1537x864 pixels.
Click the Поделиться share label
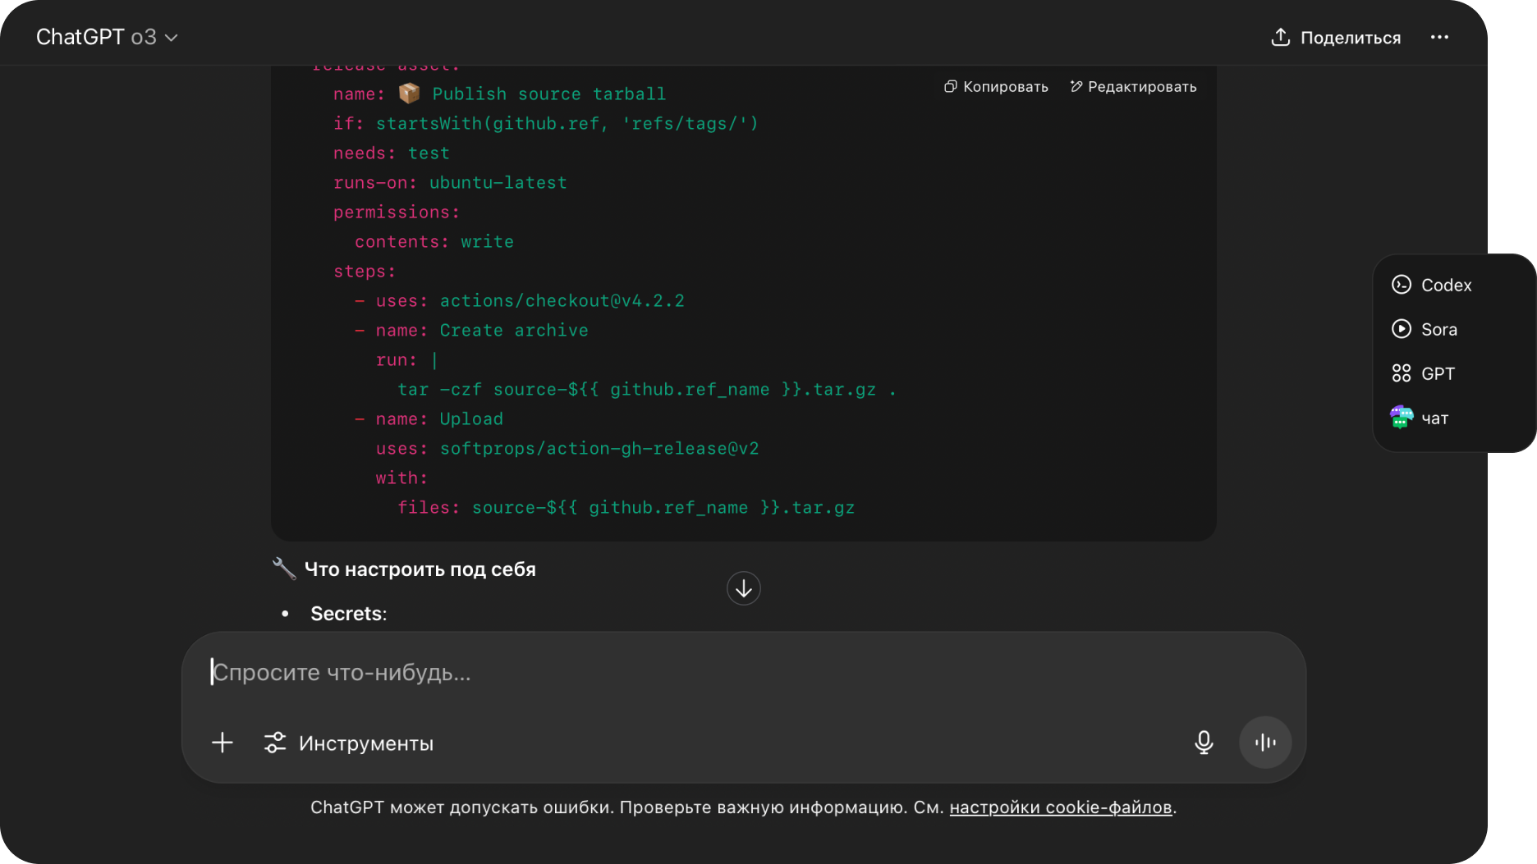click(1350, 38)
